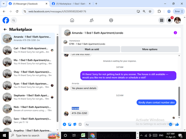
Task: Open the Facebook search icon
Action: (14, 20)
